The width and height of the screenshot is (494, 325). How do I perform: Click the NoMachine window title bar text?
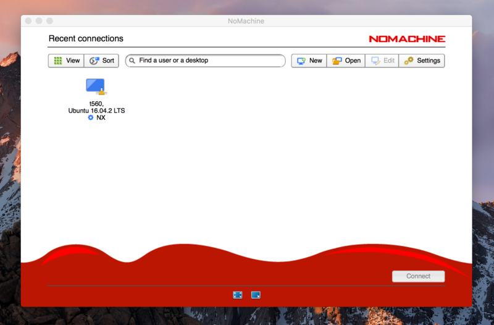(246, 21)
